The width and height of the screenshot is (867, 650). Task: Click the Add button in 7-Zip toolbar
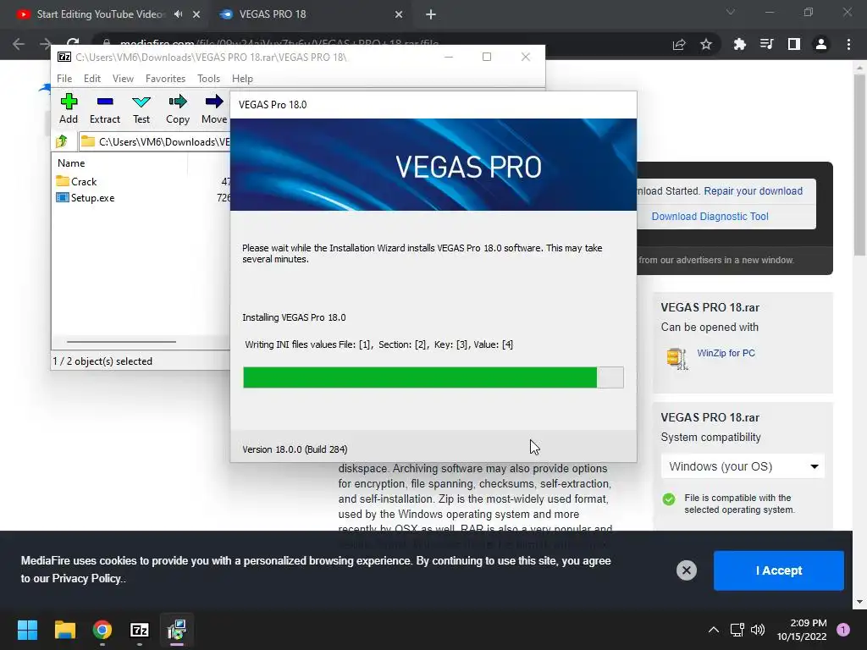coord(69,109)
